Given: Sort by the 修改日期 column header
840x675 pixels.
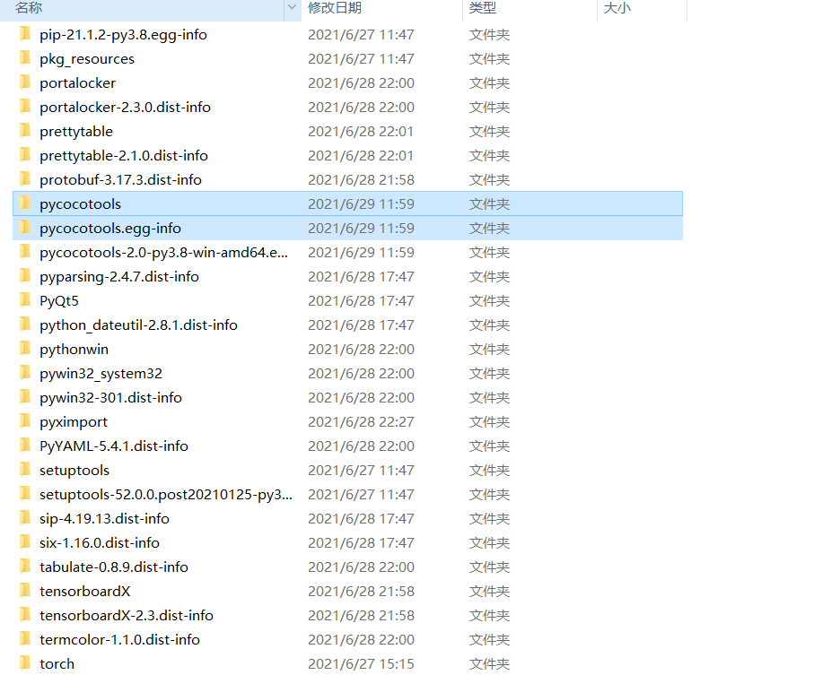Looking at the screenshot, I should [x=334, y=7].
